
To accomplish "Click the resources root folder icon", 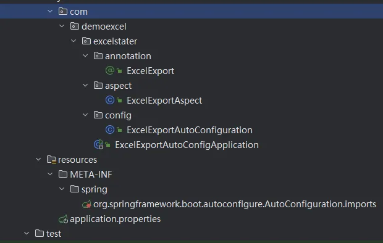I will (51, 160).
